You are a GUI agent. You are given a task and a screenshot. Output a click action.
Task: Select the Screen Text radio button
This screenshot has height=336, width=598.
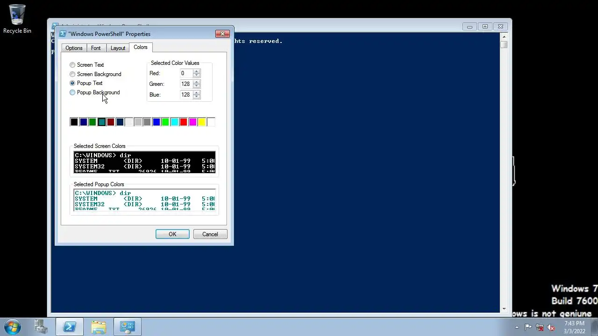pyautogui.click(x=72, y=65)
